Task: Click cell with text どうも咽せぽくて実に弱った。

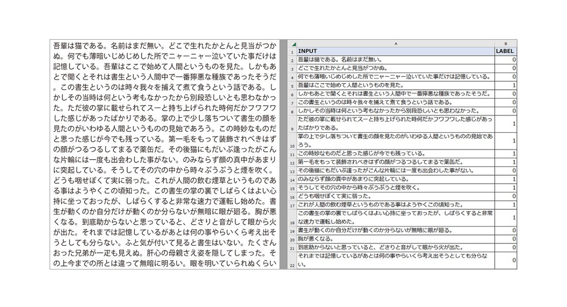Action: pos(395,196)
